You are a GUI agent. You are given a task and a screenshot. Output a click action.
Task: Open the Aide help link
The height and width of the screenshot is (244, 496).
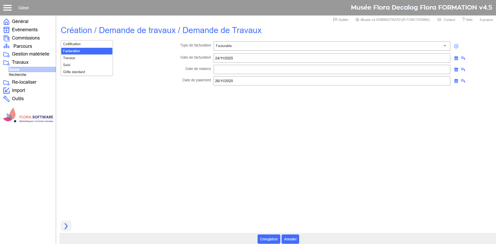tap(467, 20)
